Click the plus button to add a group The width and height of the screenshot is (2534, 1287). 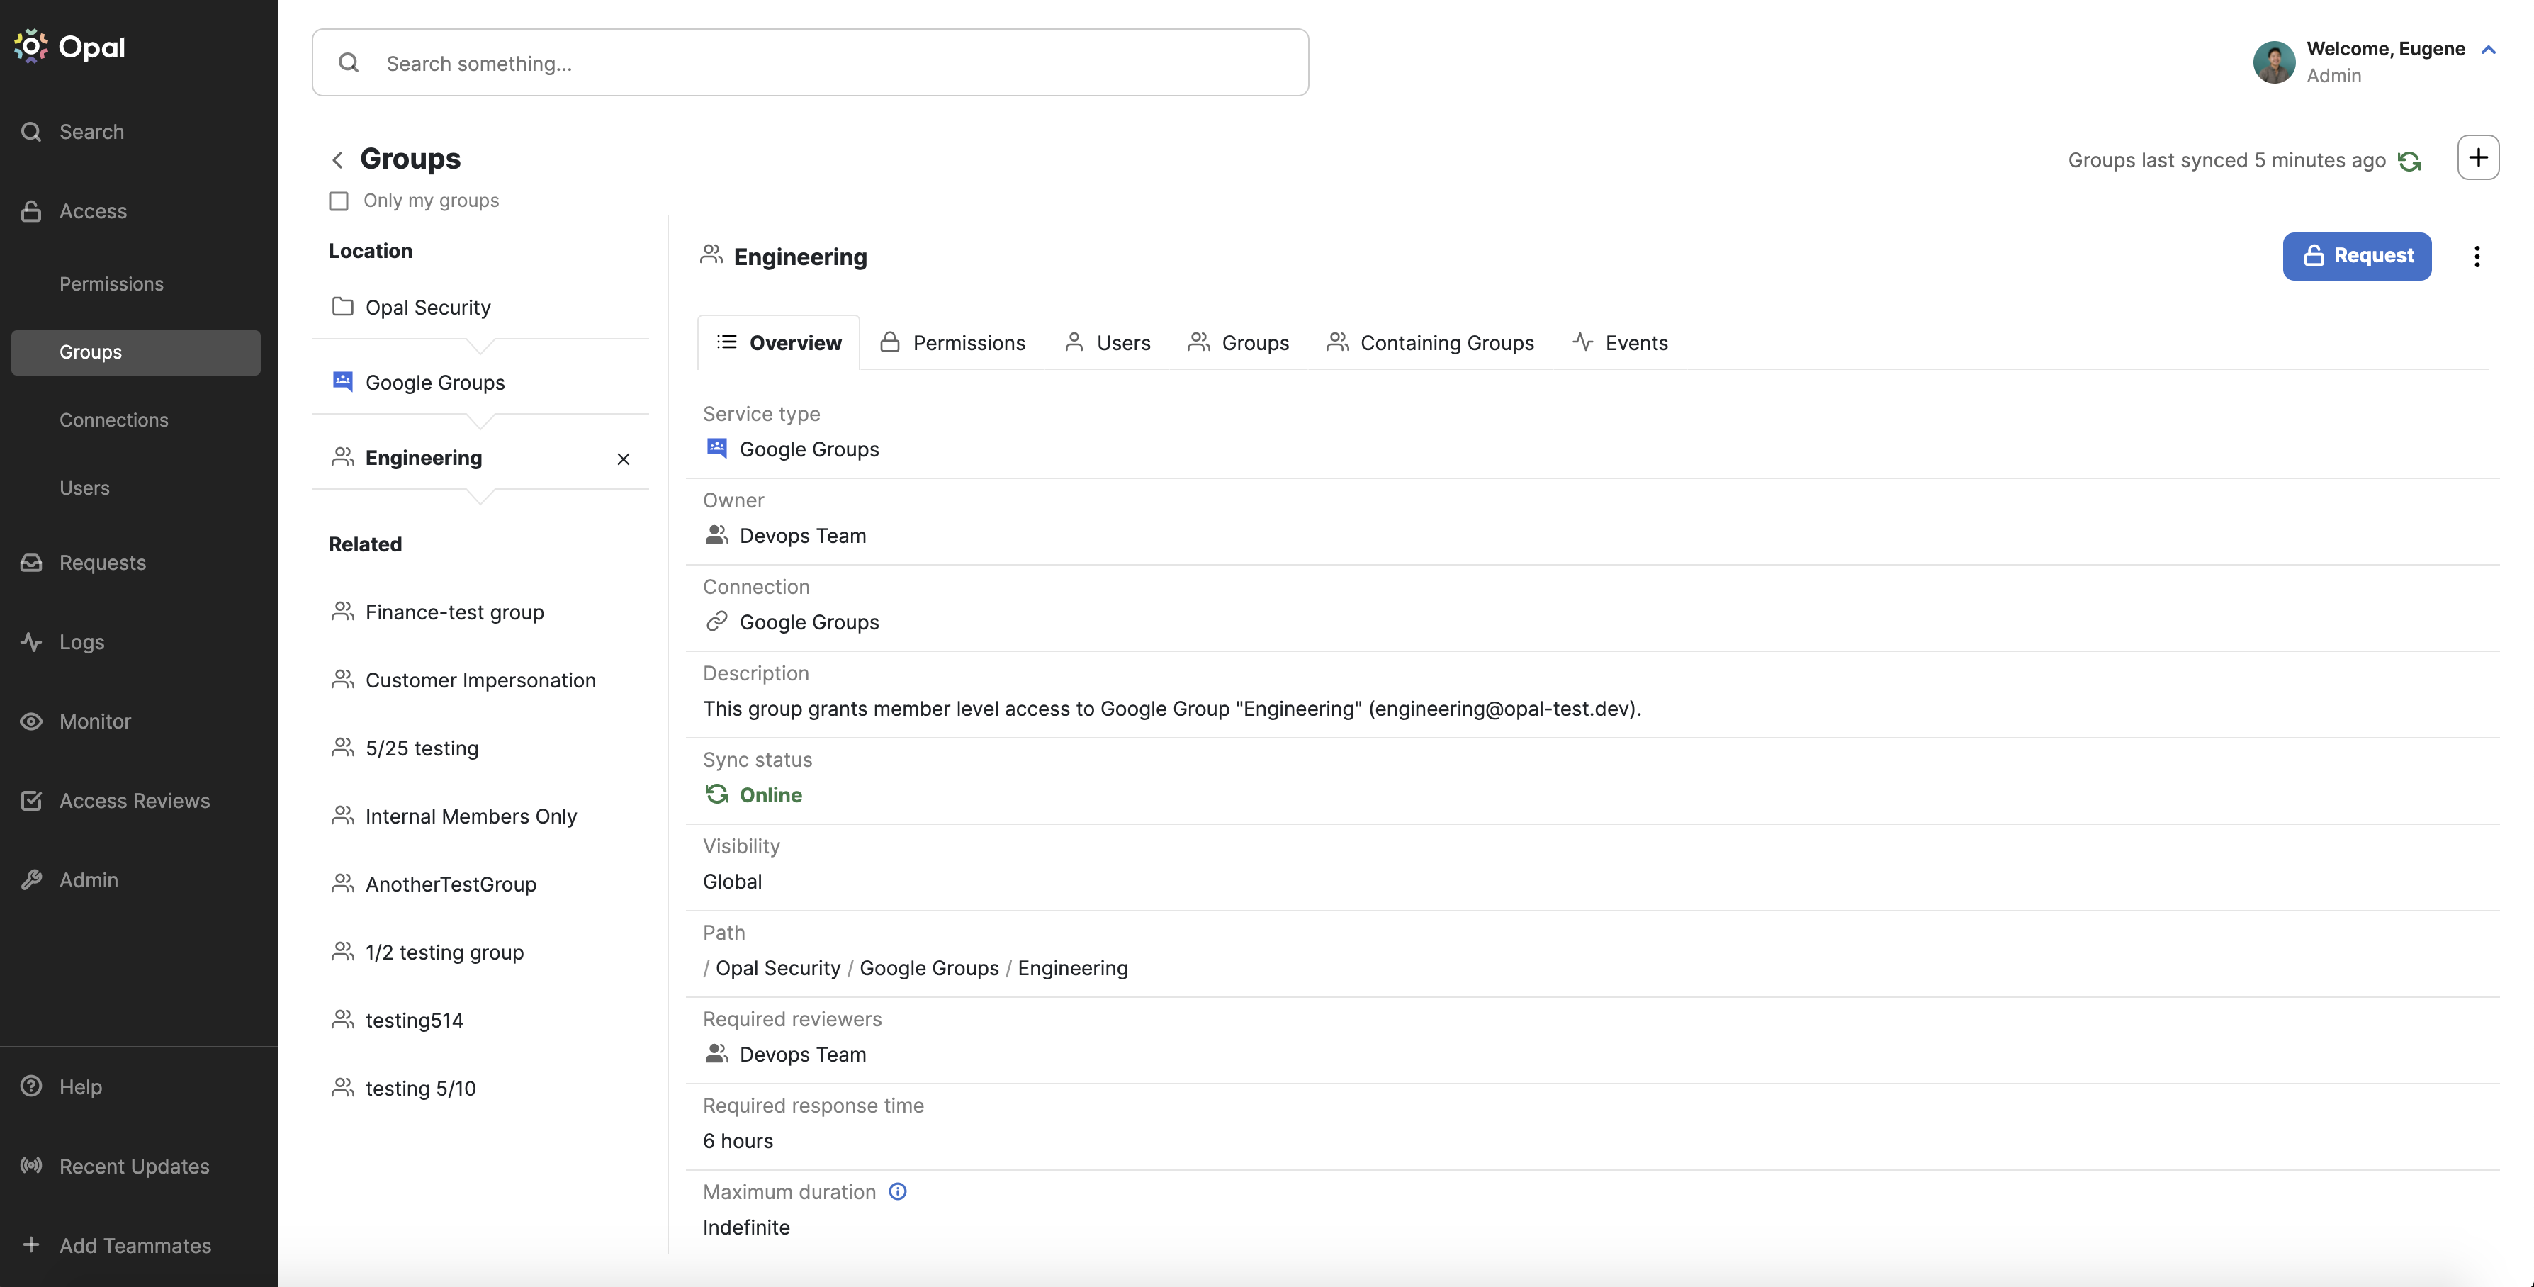coord(2478,157)
